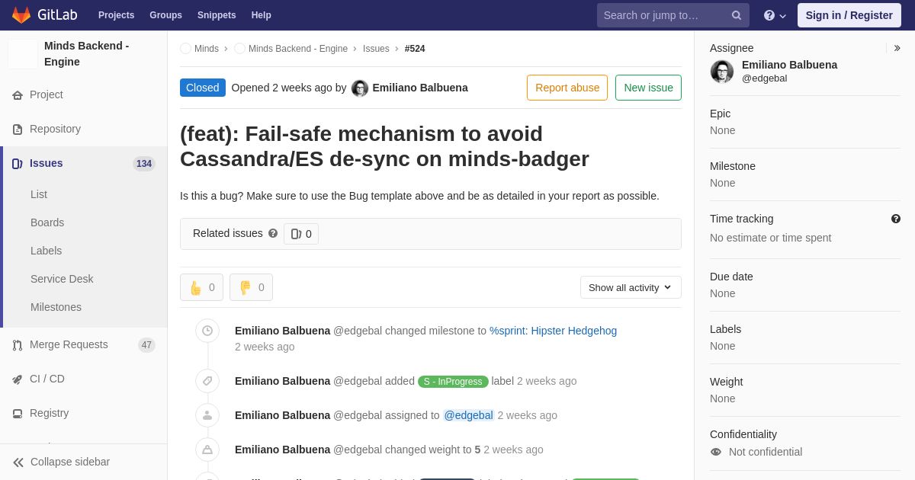The image size is (915, 480).
Task: Click the thumbs down reaction button
Action: pos(251,287)
